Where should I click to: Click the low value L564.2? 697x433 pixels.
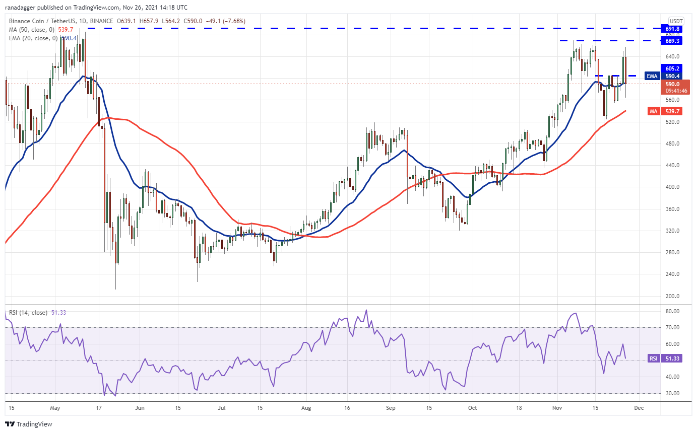[172, 21]
